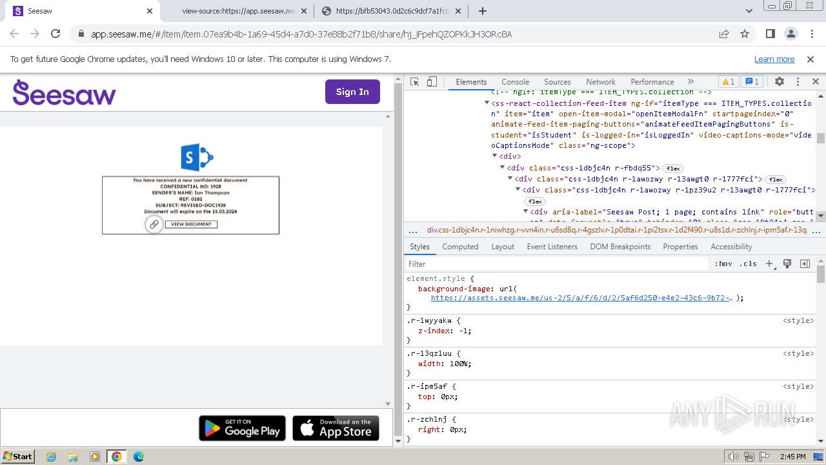Focus the styles Filter field
Screen dimensions: 826x465
tap(556, 264)
